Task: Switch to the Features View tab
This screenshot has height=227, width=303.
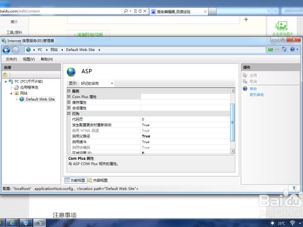Action: [75, 180]
